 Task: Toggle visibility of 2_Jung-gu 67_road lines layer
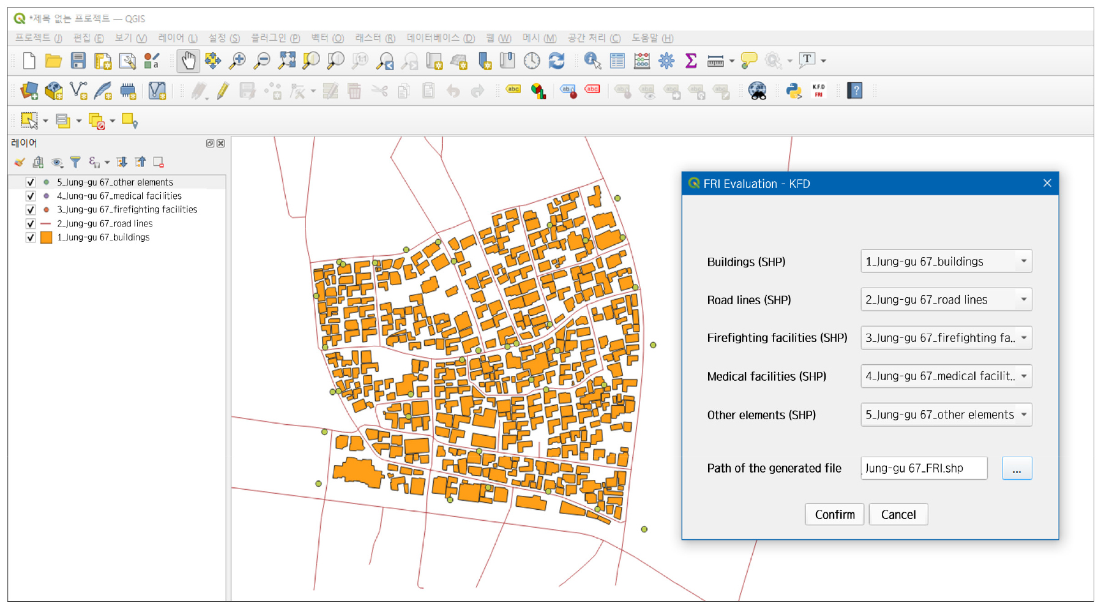tap(30, 224)
